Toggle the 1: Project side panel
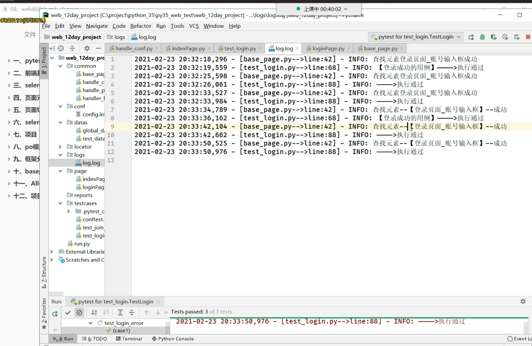 tap(44, 58)
